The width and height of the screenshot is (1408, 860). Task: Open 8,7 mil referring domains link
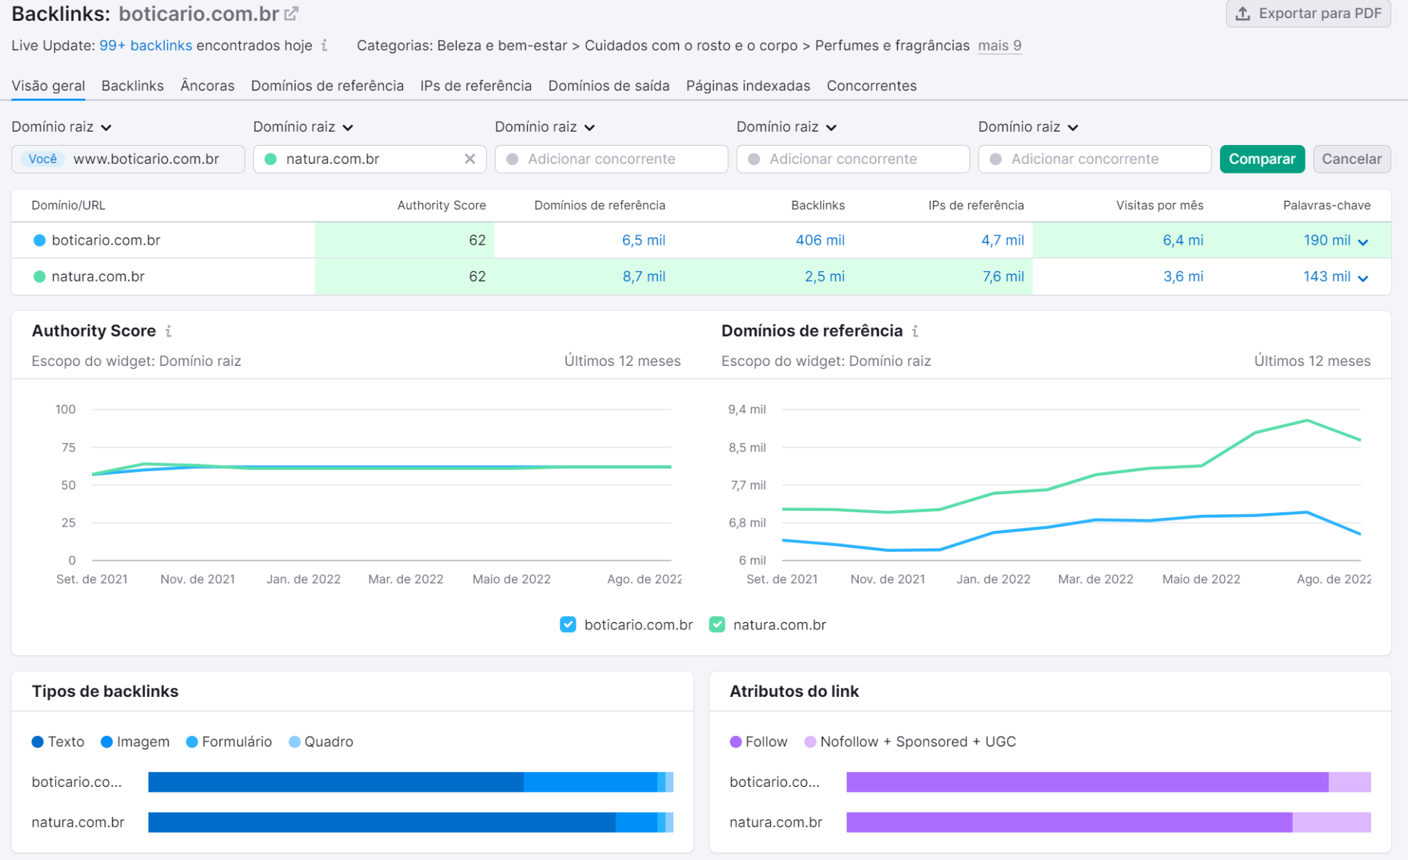point(643,277)
